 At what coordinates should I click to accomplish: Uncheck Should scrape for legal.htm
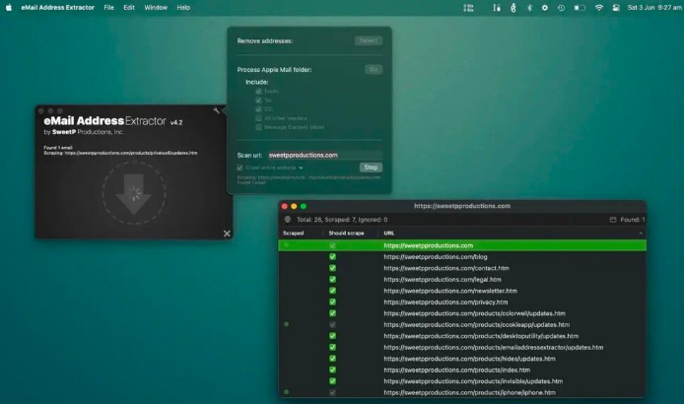(x=332, y=279)
